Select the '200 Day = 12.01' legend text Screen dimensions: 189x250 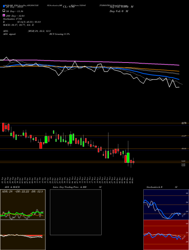[x=15, y=16]
